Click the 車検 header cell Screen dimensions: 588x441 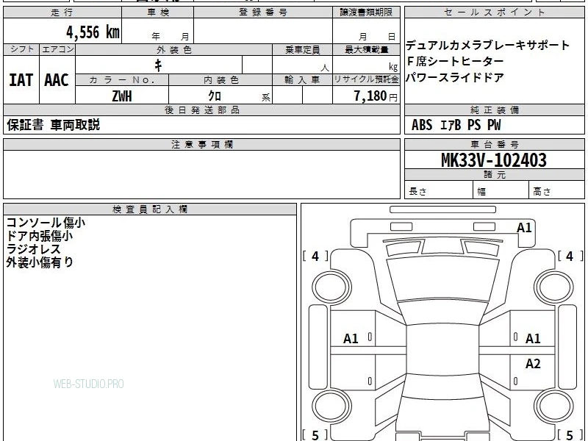click(x=158, y=12)
